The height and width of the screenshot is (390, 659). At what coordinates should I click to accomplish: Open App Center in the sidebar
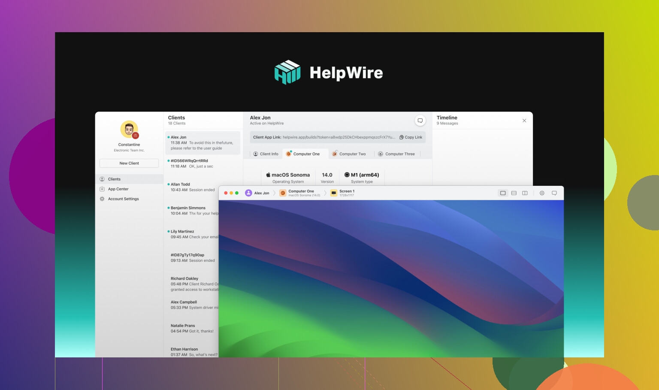(x=129, y=189)
